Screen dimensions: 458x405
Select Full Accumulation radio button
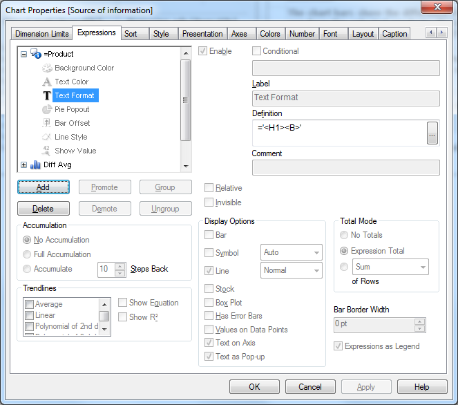coord(27,254)
